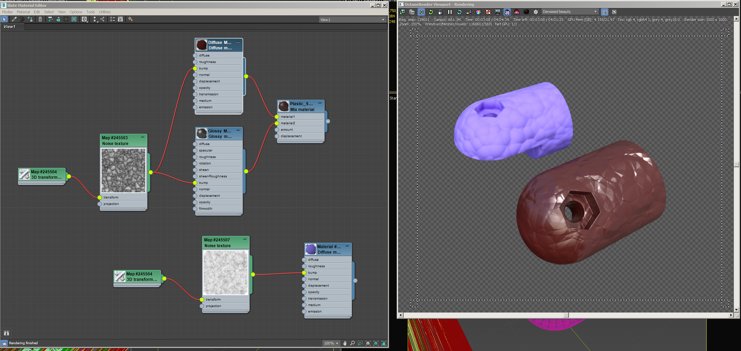Collapse the top Diffuse material node

click(238, 42)
